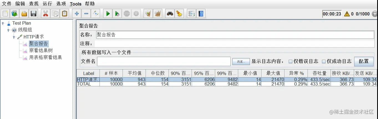Click the Cut scissors icon
The height and width of the screenshot is (119, 378).
coord(45,13)
